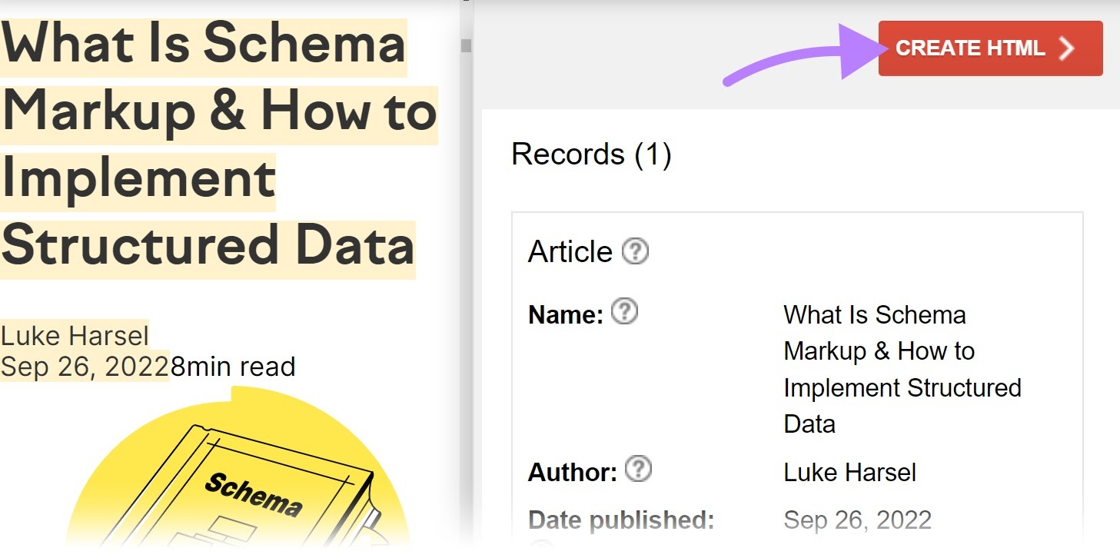Viewport: 1120px width, 558px height.
Task: Click the CREATE HTML button
Action: point(990,48)
